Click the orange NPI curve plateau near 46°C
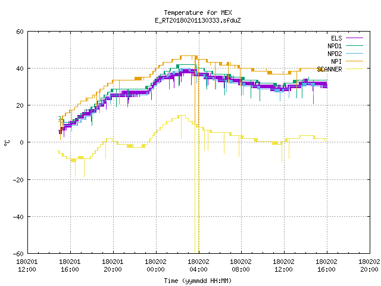Image resolution: width=381 pixels, height=286 pixels. 188,56
